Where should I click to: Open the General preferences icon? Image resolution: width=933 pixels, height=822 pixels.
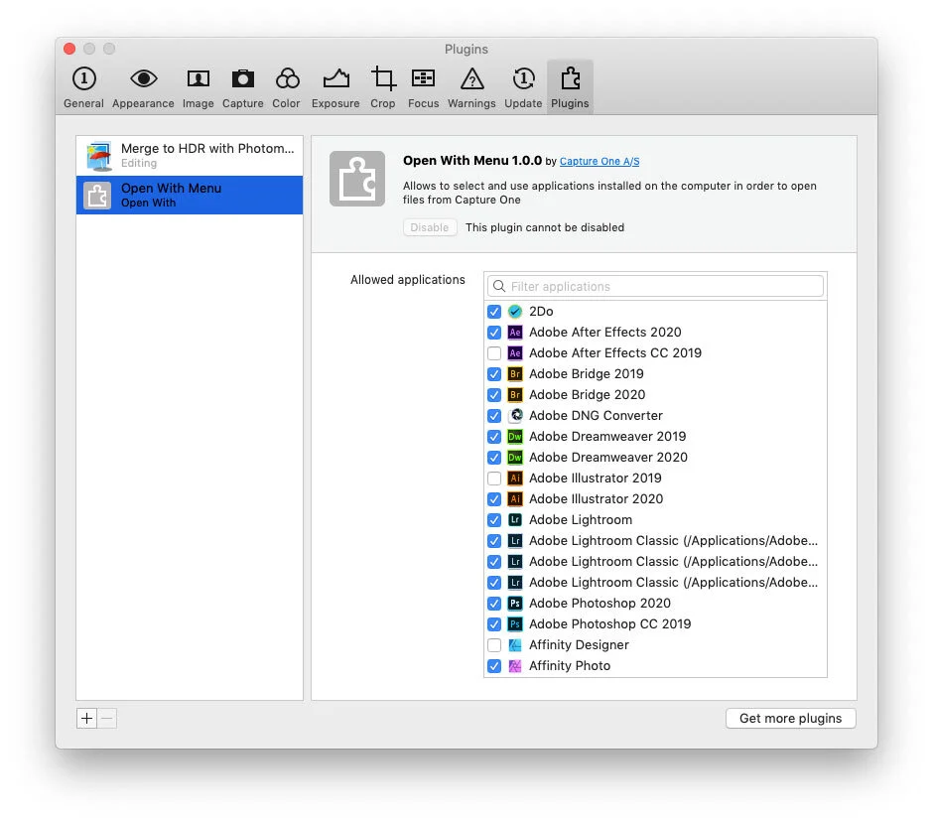coord(84,79)
